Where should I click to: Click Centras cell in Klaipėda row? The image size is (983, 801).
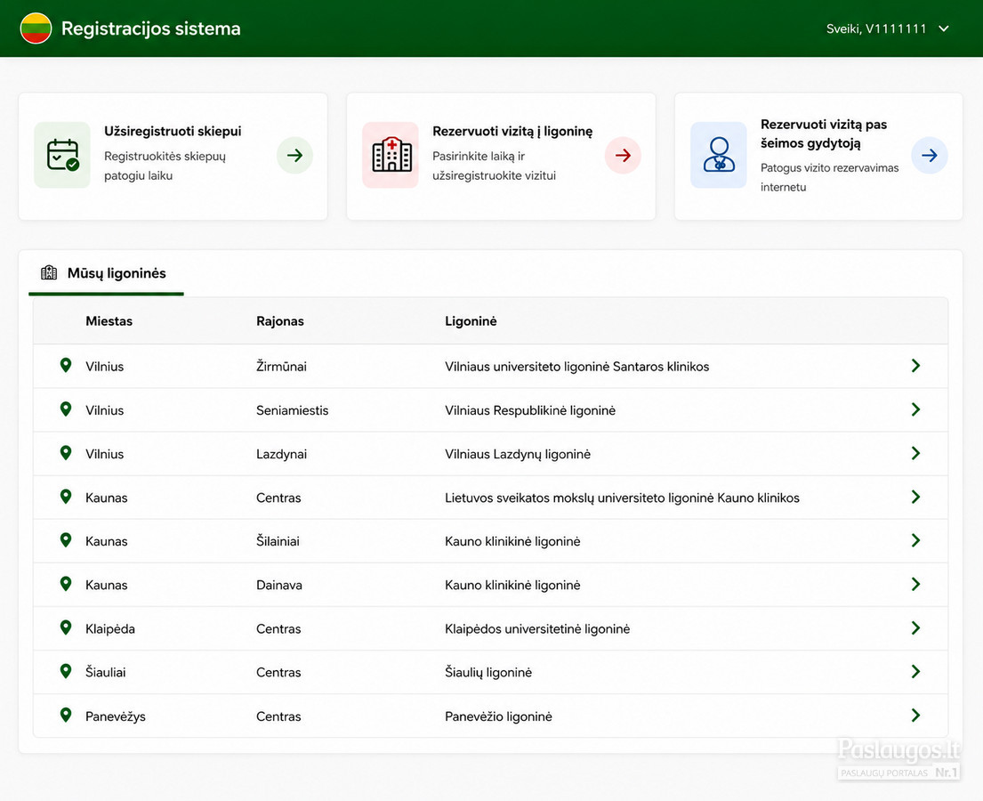[x=278, y=628]
